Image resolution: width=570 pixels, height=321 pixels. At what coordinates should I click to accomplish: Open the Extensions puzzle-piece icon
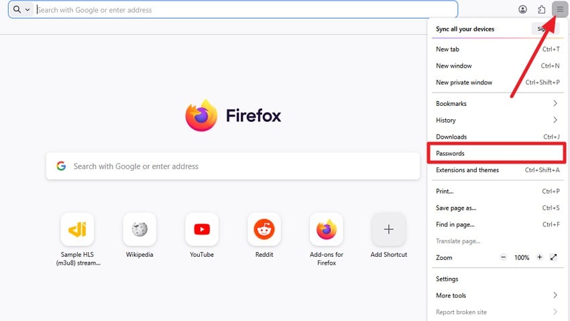coord(541,9)
